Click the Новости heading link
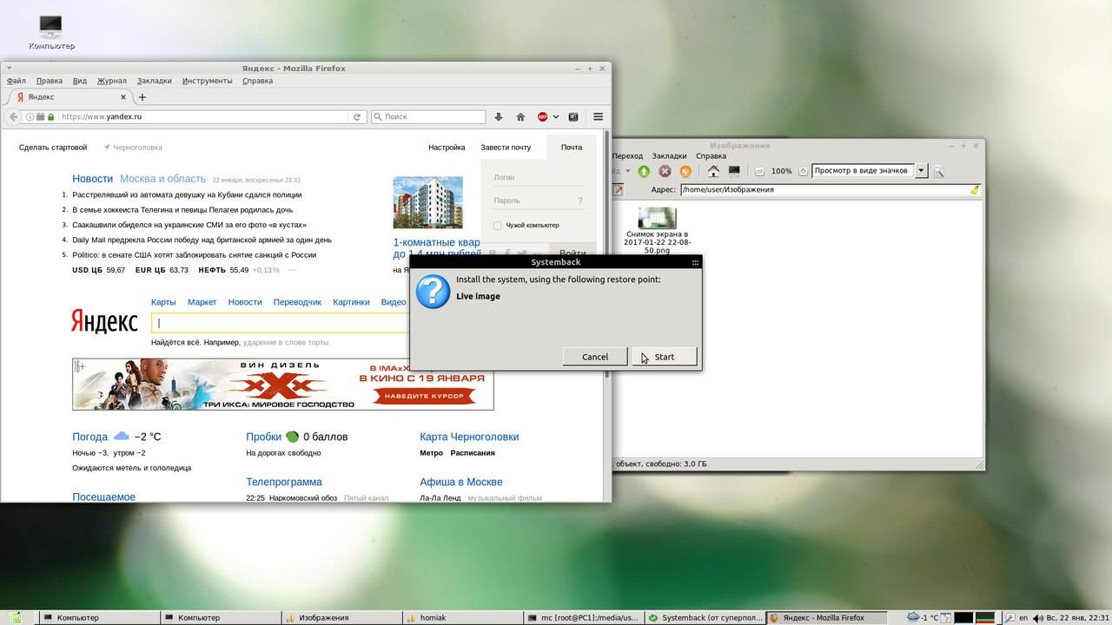Screen dimensions: 1112x625 point(92,179)
